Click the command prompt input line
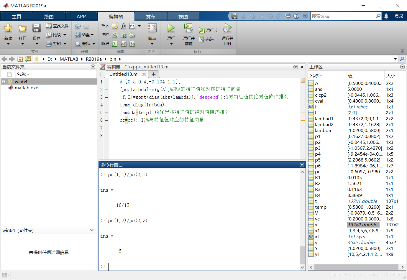The image size is (407, 280). click(203, 266)
